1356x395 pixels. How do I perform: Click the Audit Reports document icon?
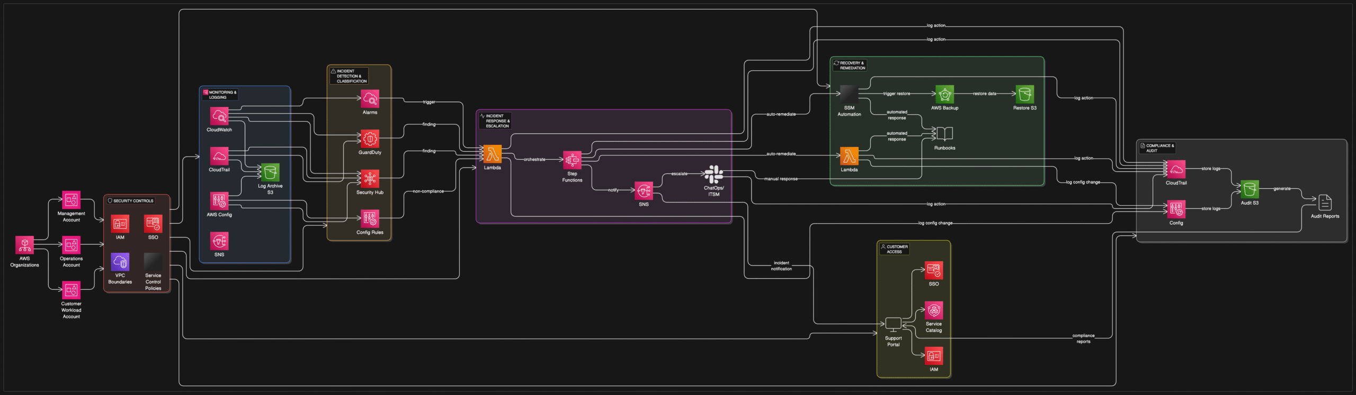click(x=1325, y=203)
